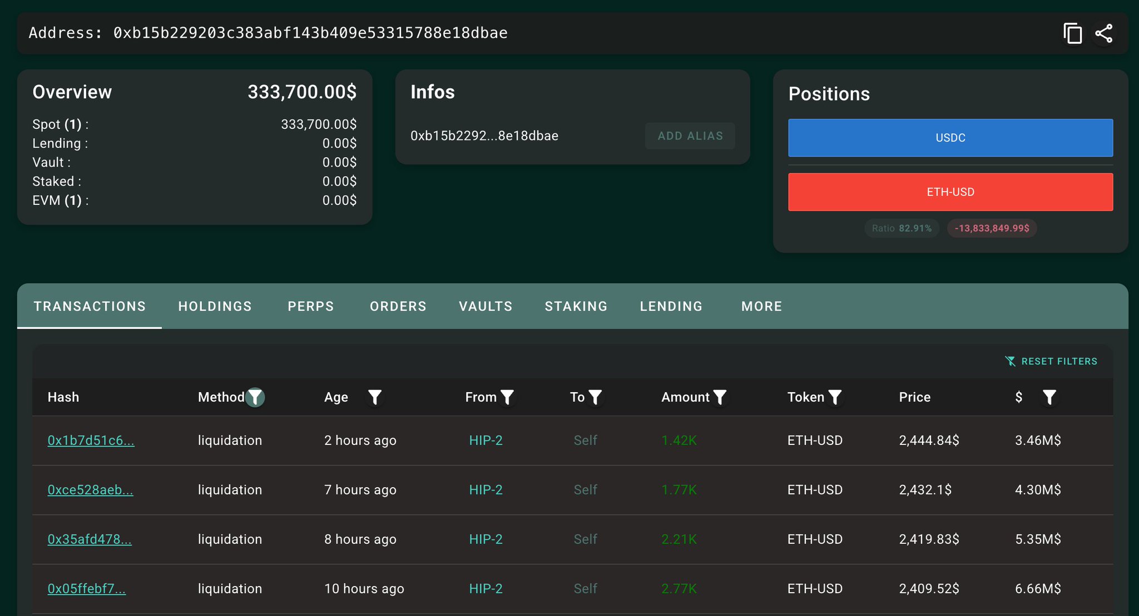Open transaction hash 0x1b7d51c6...
Screen dimensions: 1139x616
click(91, 440)
